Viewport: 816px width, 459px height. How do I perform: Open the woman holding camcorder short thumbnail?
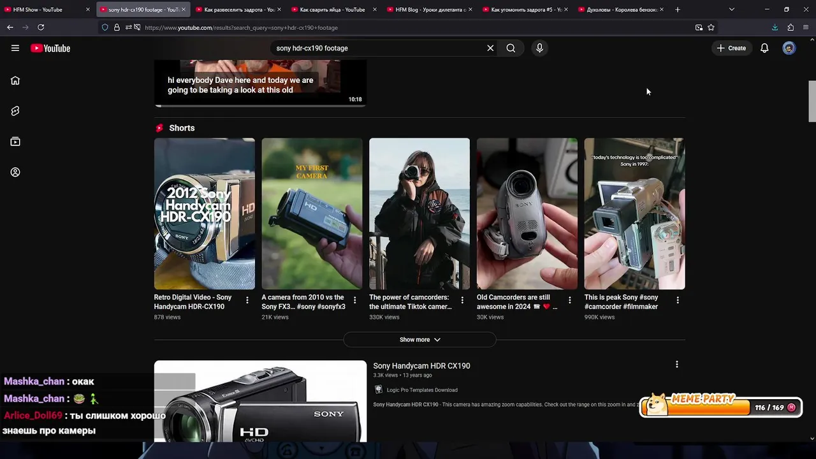(419, 214)
